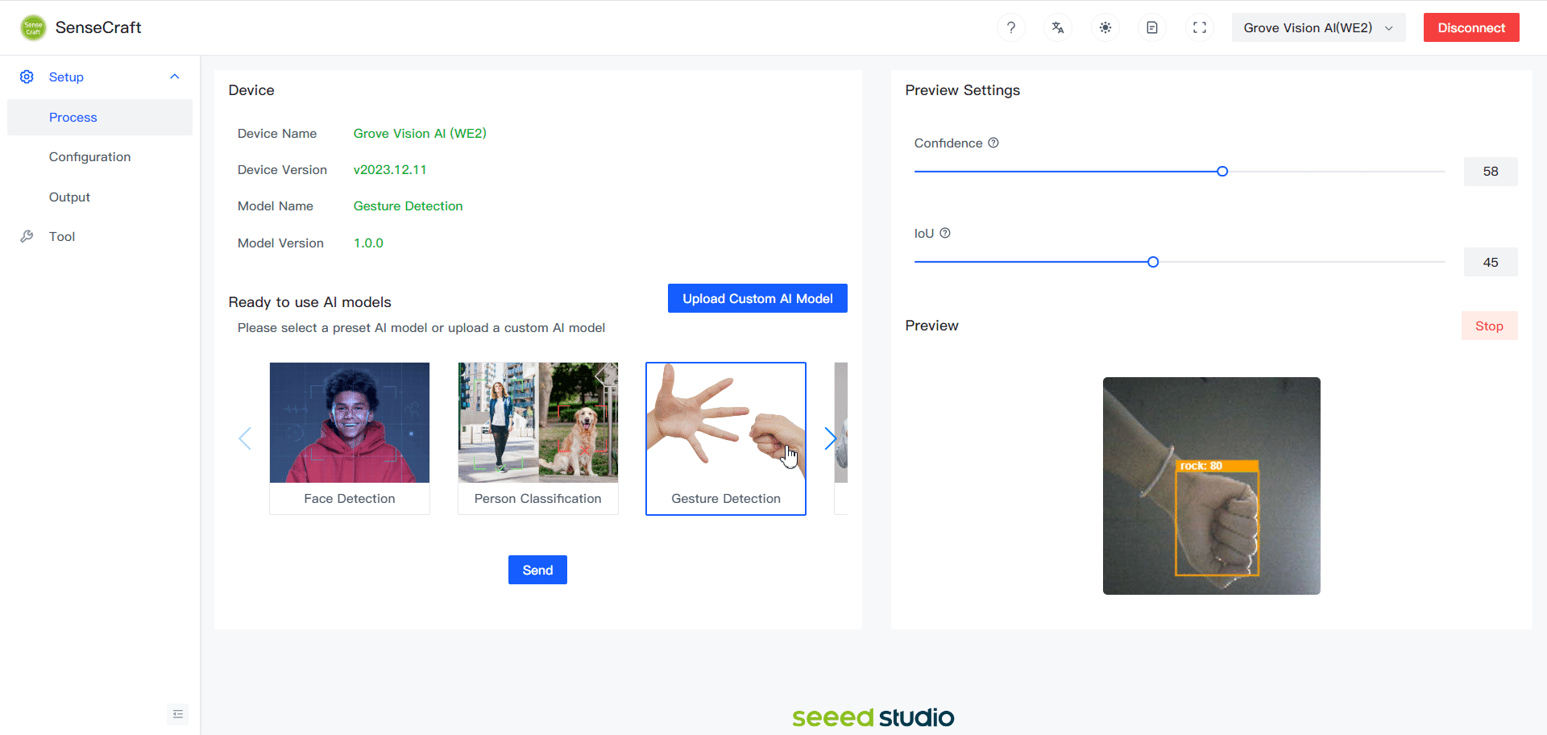This screenshot has height=735, width=1547.
Task: Open the Configuration menu item
Action: pos(89,156)
